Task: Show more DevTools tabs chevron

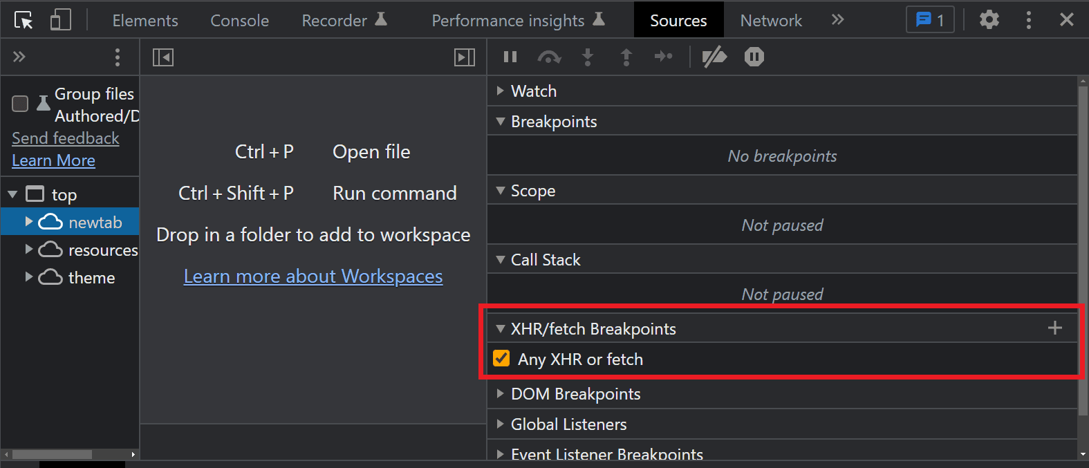Action: 837,19
